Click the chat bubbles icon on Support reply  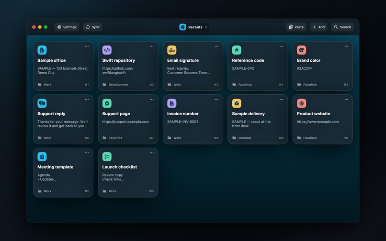pos(42,104)
